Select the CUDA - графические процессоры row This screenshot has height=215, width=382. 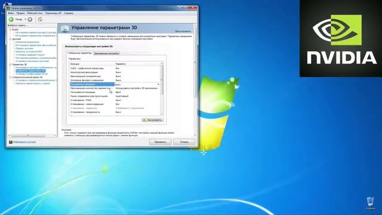point(115,69)
